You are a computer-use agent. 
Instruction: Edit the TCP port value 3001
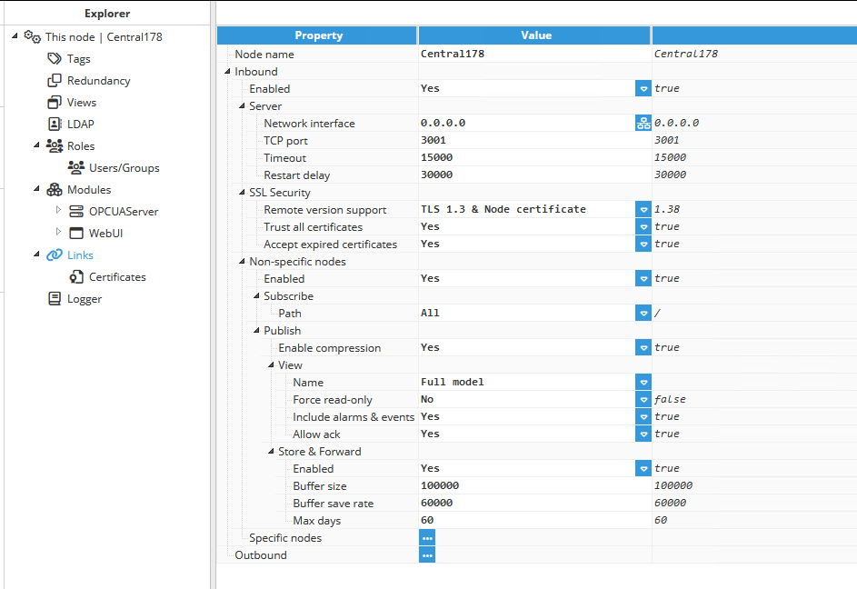[x=534, y=141]
